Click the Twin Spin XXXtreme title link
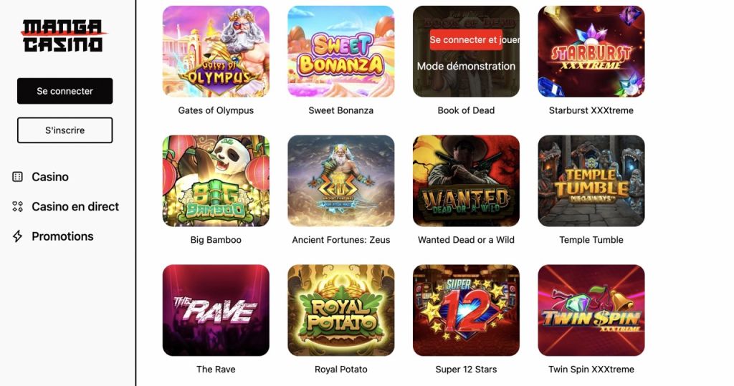Image resolution: width=734 pixels, height=386 pixels. [591, 369]
